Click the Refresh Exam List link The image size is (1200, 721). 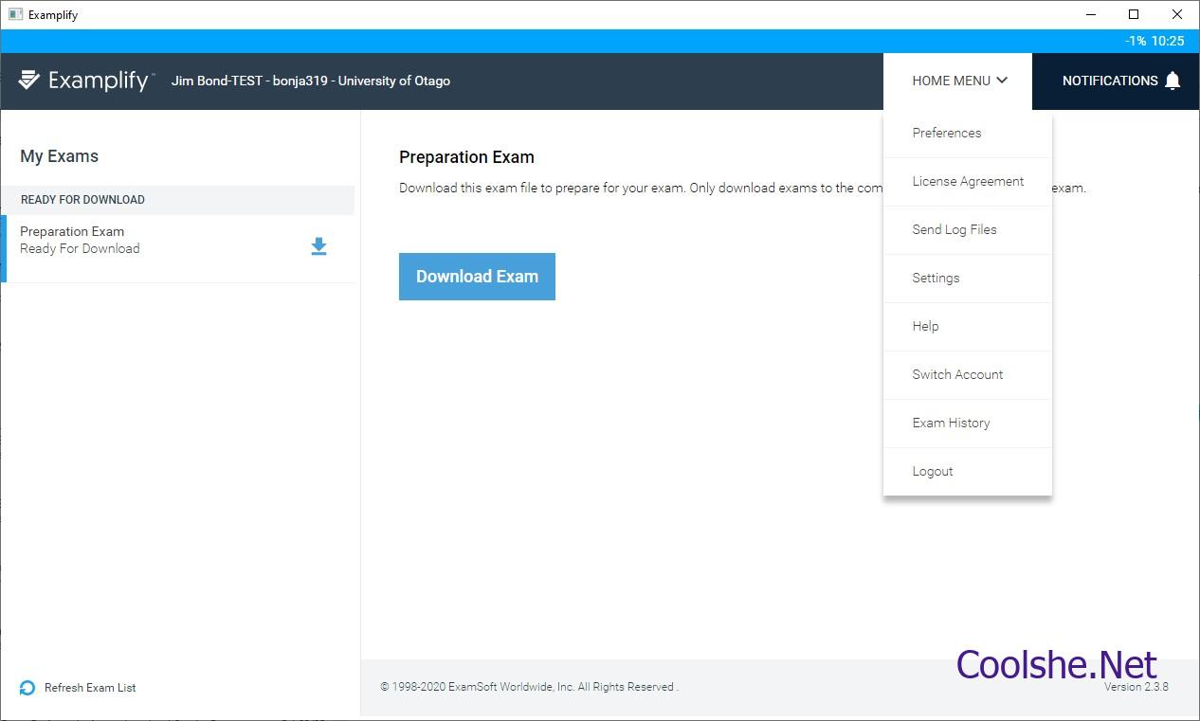click(90, 688)
